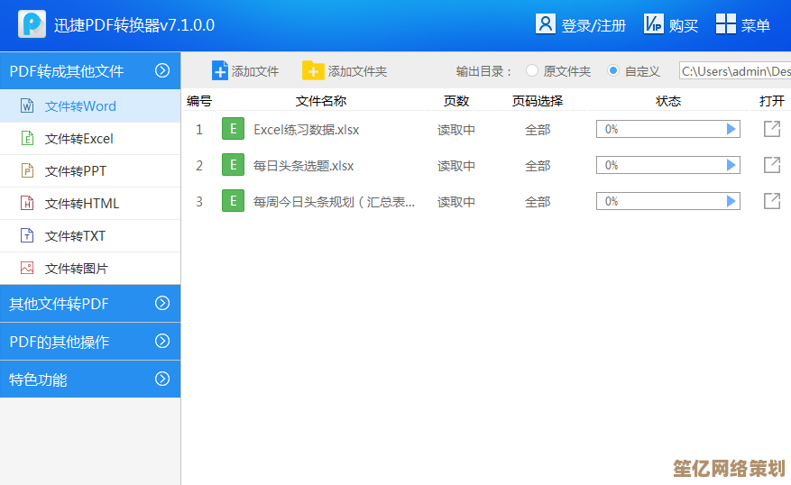Click the PPT icon next to 文件转PPT

pyautogui.click(x=27, y=171)
